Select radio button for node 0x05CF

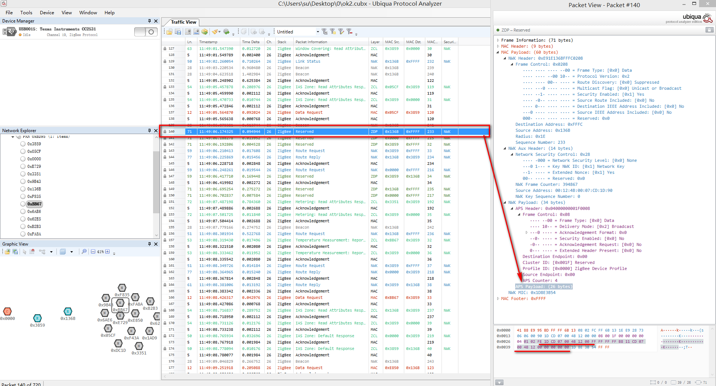coord(23,151)
